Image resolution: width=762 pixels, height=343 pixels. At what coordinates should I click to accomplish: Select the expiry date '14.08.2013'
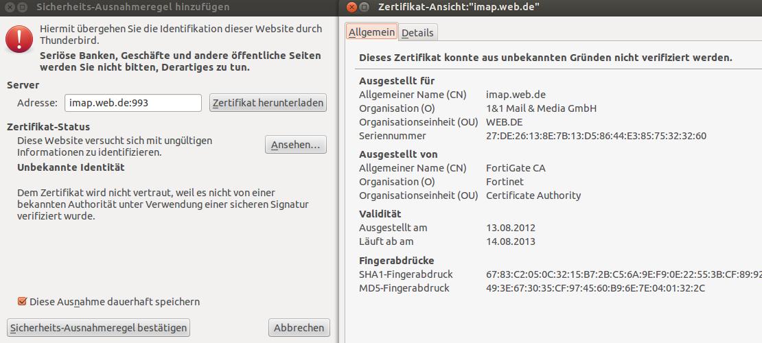(511, 241)
